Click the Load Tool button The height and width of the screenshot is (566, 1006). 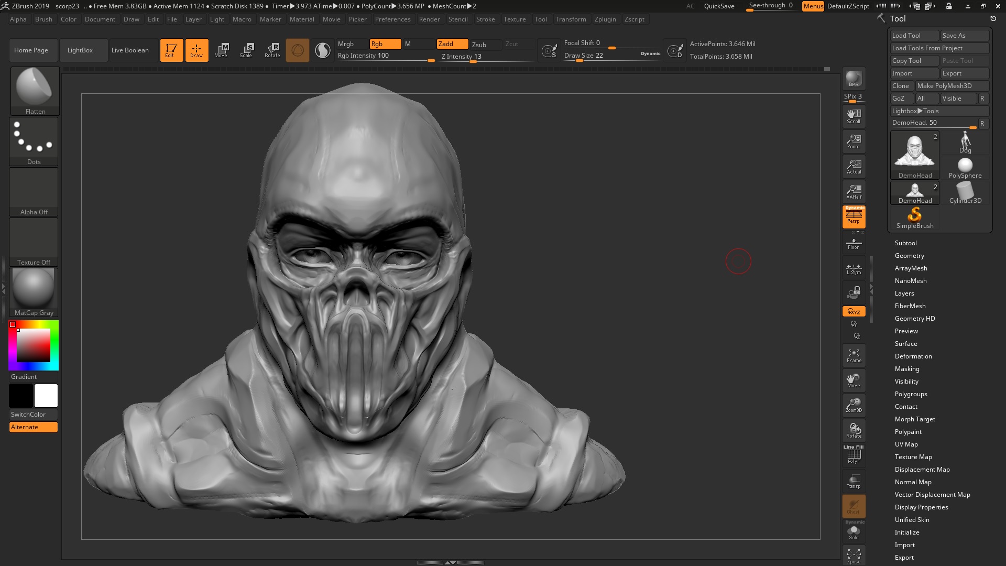tap(914, 36)
